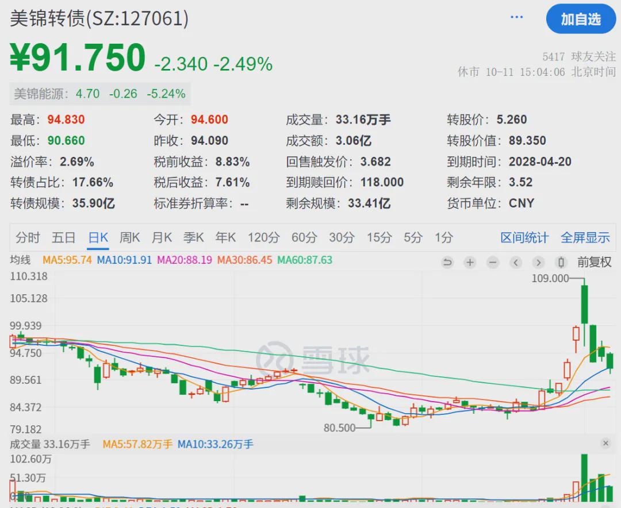Click the MA5:95.74 indicator label
This screenshot has height=508, width=621.
point(67,260)
